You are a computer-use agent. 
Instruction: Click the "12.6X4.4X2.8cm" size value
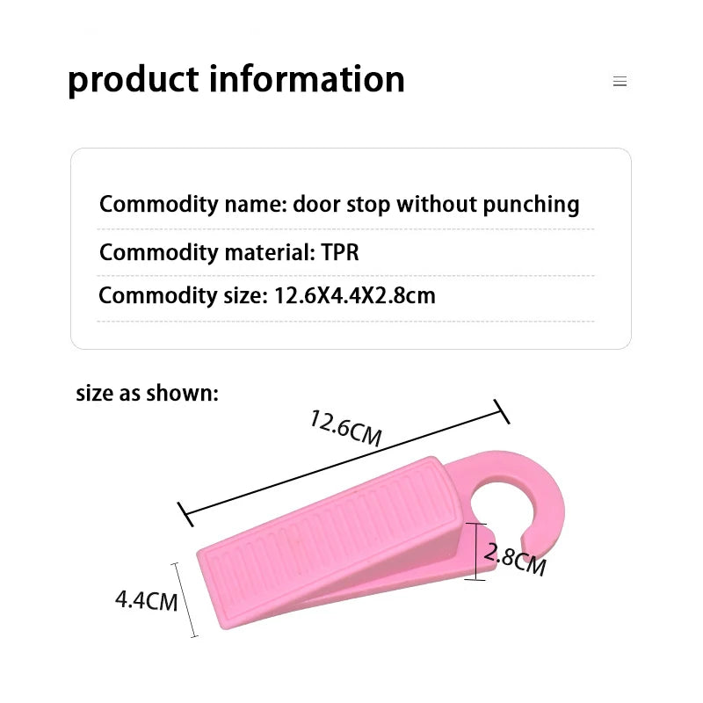point(355,295)
